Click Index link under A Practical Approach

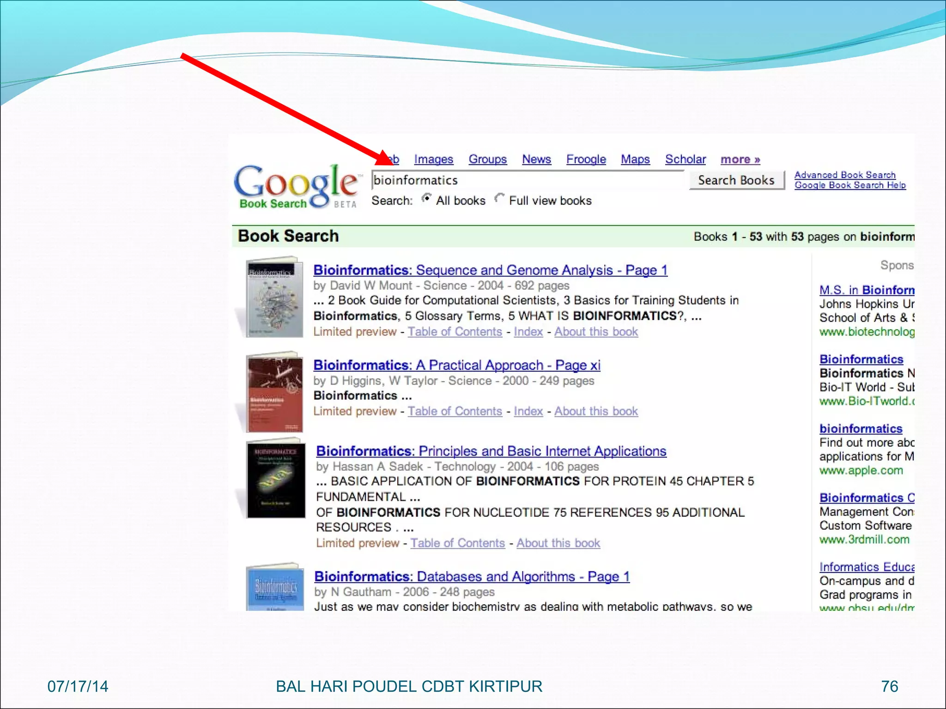[x=528, y=411]
